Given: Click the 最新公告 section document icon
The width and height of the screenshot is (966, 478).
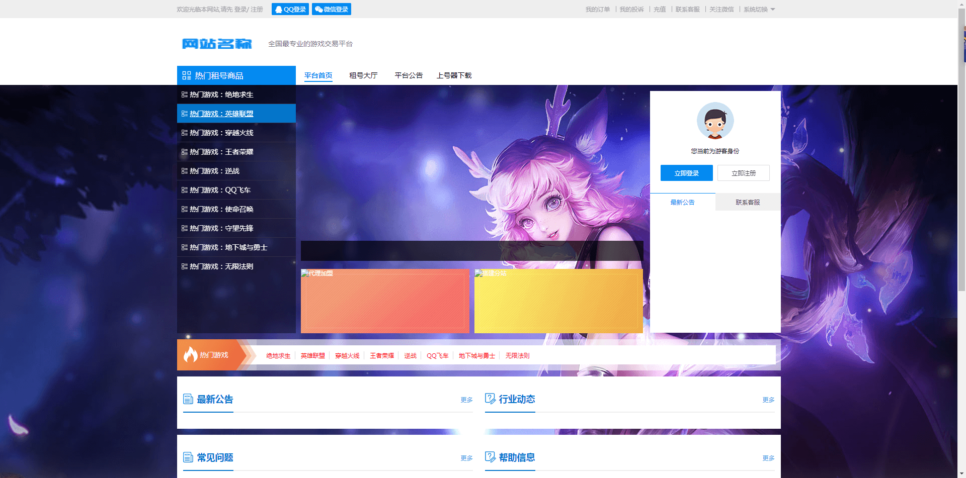Looking at the screenshot, I should coord(188,399).
